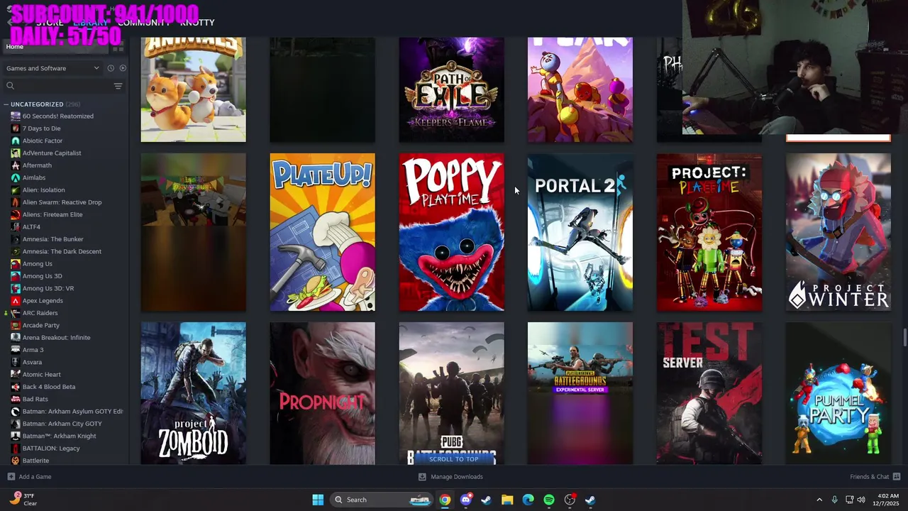908x511 pixels.
Task: Open File Explorer from the taskbar
Action: 507,500
